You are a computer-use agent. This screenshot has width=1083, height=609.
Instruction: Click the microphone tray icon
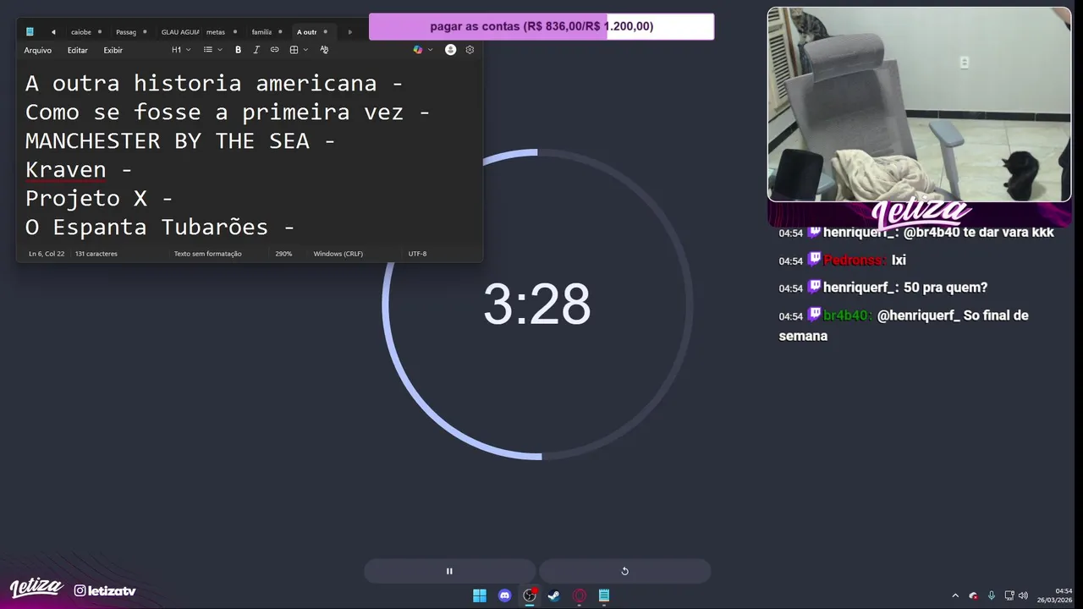(x=992, y=595)
